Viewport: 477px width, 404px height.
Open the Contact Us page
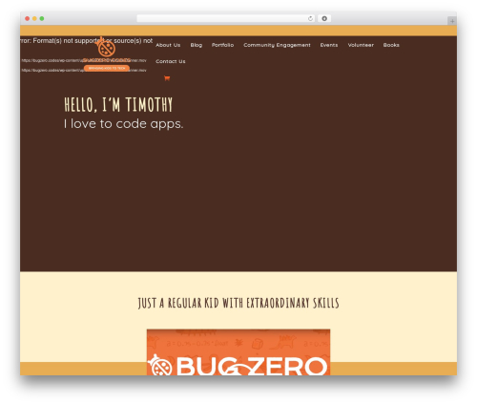click(171, 61)
